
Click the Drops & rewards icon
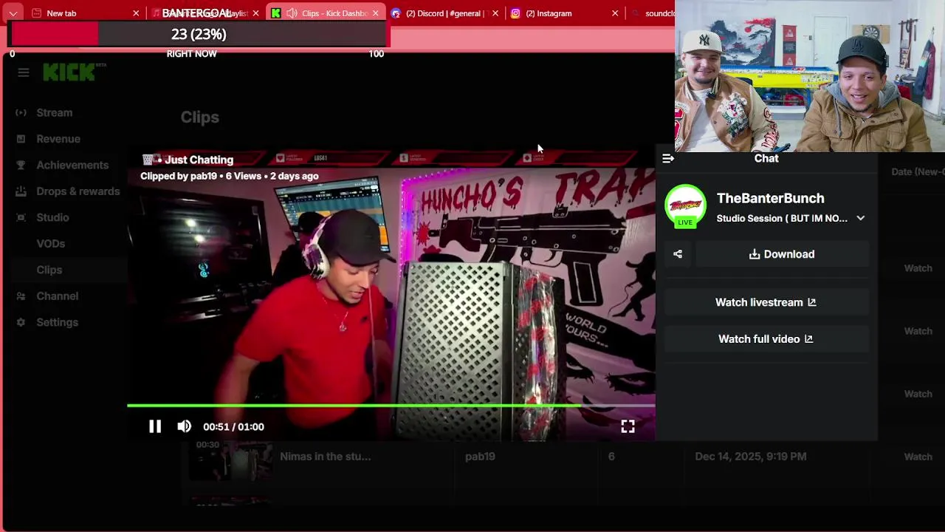tap(21, 191)
